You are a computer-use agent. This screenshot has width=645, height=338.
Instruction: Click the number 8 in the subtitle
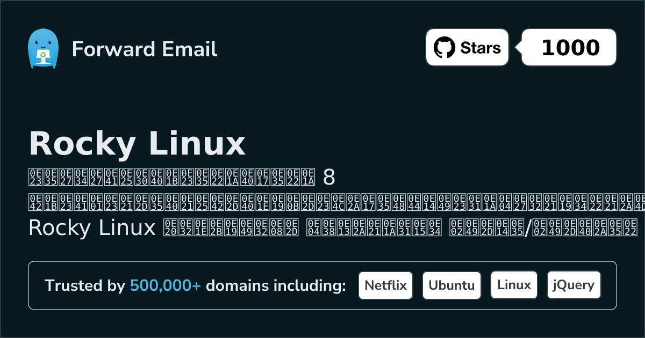[329, 176]
